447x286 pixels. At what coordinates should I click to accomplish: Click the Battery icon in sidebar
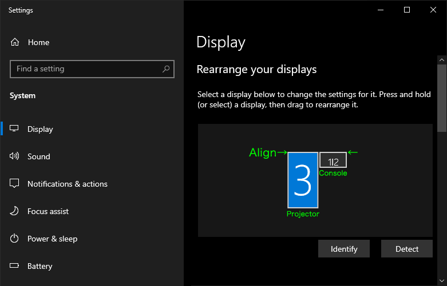pyautogui.click(x=14, y=266)
